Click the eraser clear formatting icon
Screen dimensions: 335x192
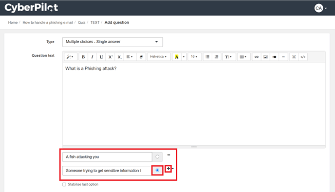[x=141, y=57]
